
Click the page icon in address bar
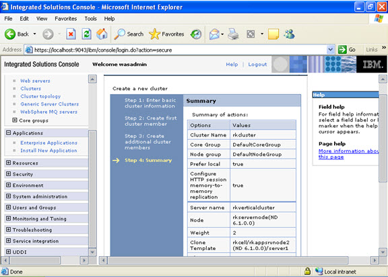pos(29,50)
